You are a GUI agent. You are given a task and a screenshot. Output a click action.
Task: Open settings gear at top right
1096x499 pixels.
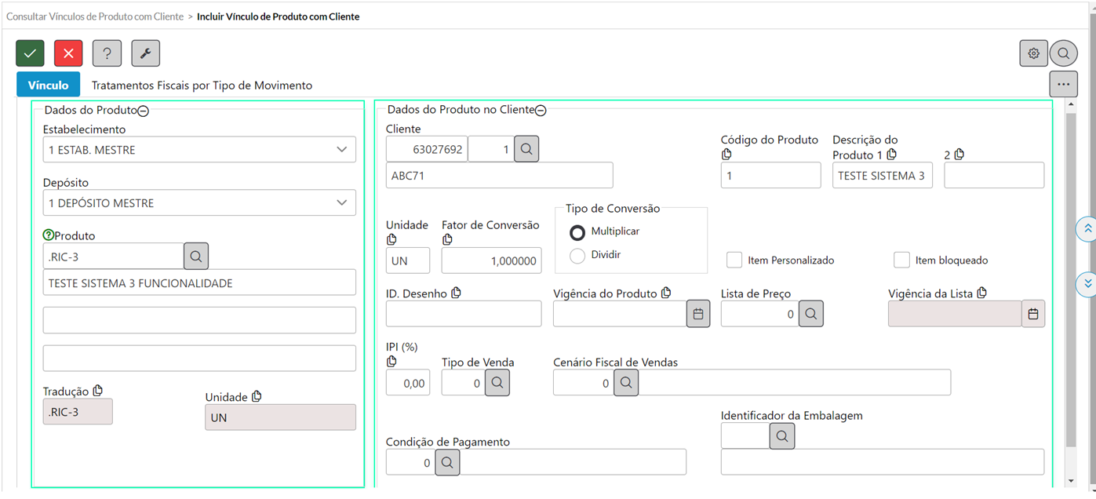tap(1034, 53)
